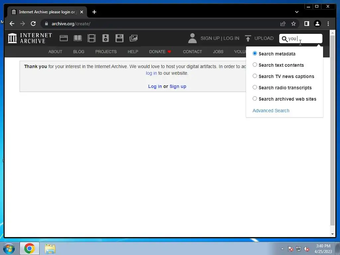Viewport: 340px width, 255px height.
Task: Open the clock showing 3:40 PM
Action: click(323, 249)
